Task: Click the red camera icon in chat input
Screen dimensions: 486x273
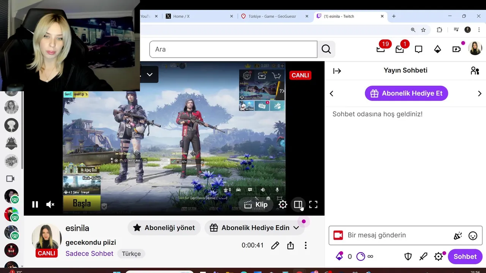Action: pyautogui.click(x=338, y=235)
